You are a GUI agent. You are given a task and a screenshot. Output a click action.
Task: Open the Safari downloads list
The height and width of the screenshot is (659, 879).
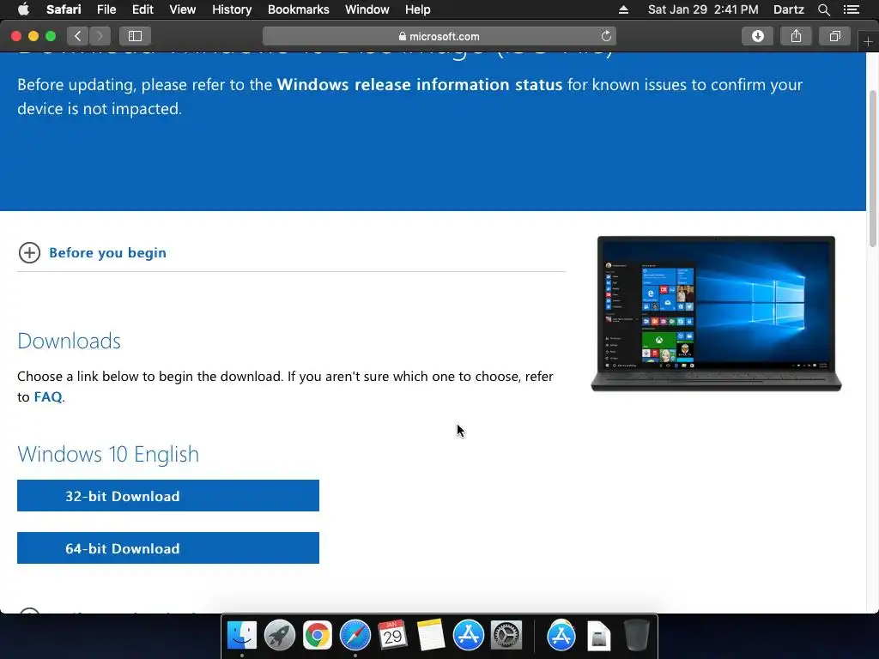point(757,36)
